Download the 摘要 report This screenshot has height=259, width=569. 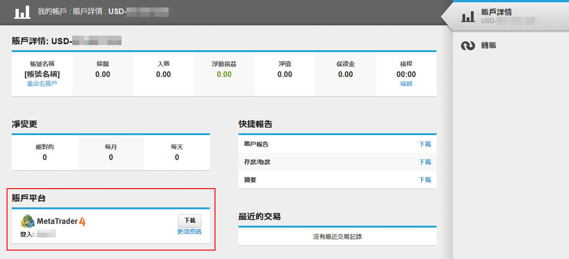tap(425, 180)
